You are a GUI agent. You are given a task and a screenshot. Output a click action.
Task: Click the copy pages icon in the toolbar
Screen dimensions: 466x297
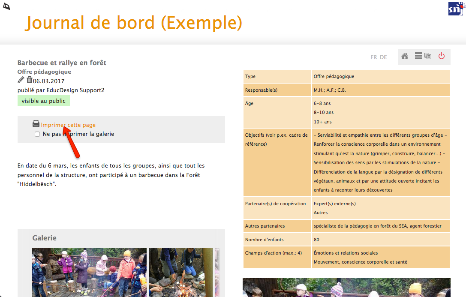[428, 56]
